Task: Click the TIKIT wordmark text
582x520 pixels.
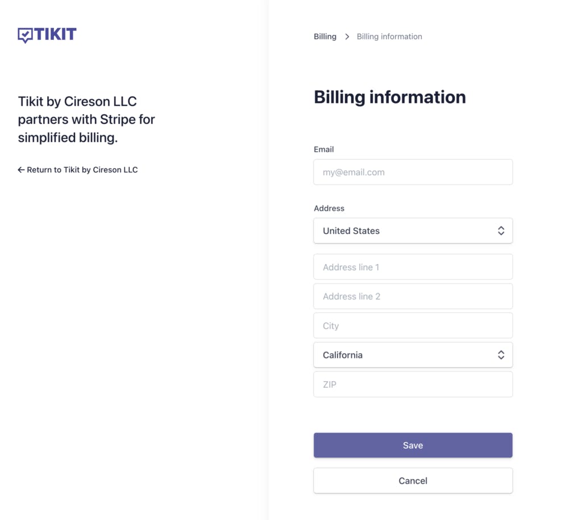Action: click(x=55, y=35)
